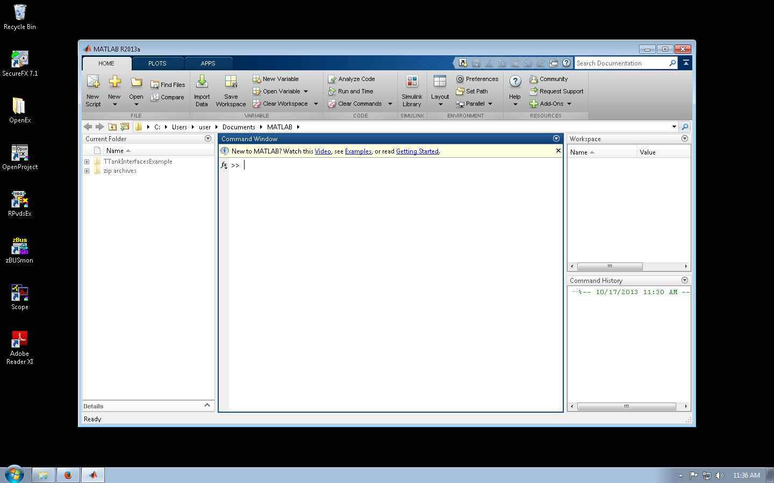Switch to the PLOTS tab

click(x=157, y=63)
